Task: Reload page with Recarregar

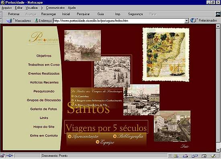Action: click(49, 14)
